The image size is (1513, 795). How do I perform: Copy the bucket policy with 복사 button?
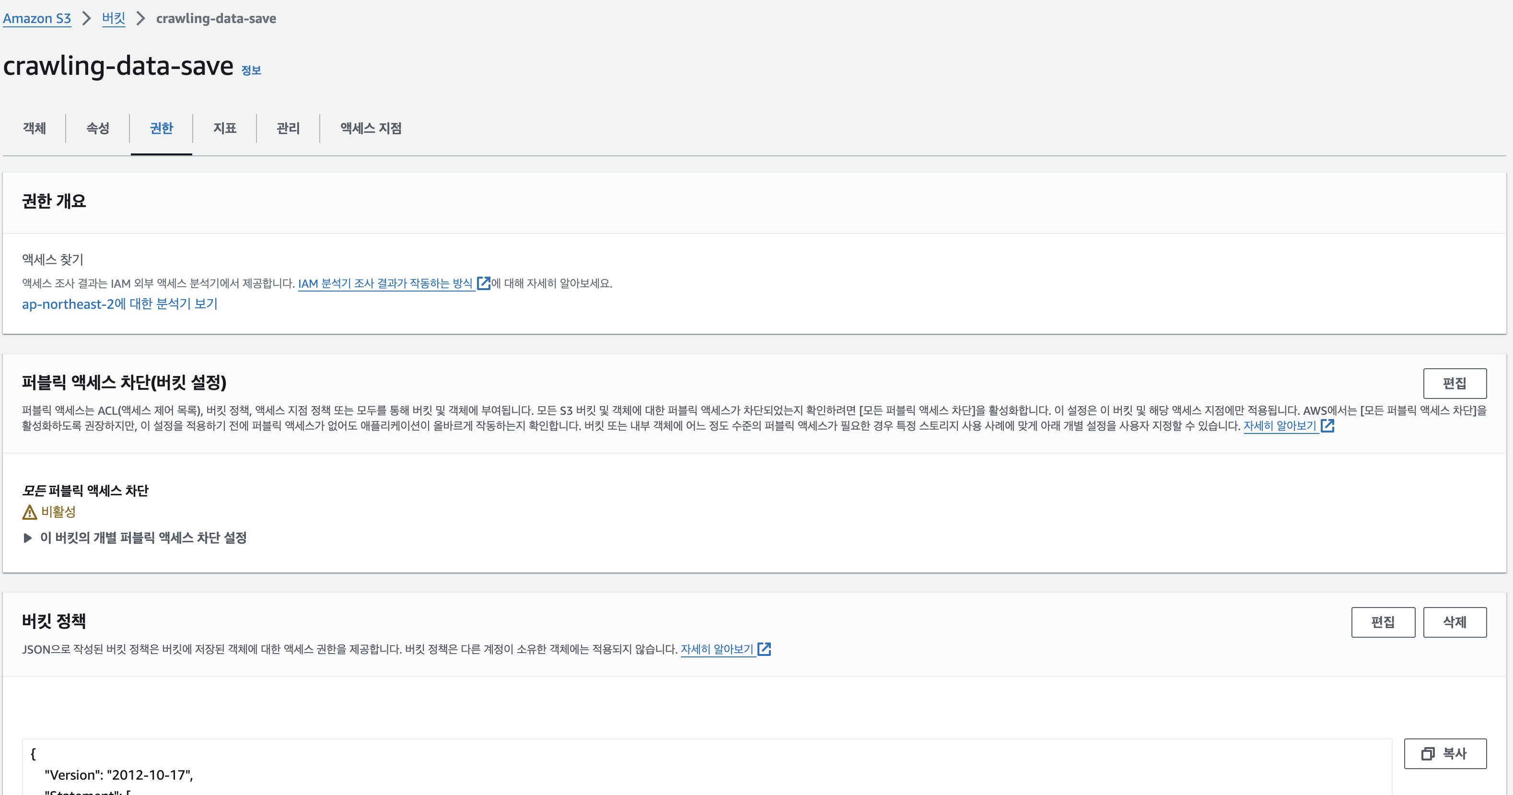click(1445, 753)
